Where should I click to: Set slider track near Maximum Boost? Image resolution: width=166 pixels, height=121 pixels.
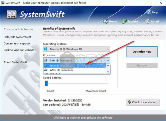(106, 84)
